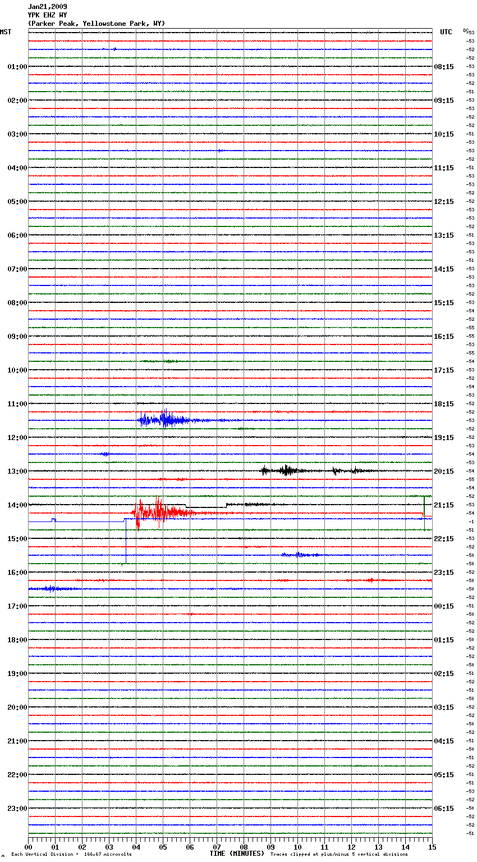Click the 21:15 UTC time label
This screenshot has width=477, height=862.
[x=444, y=505]
